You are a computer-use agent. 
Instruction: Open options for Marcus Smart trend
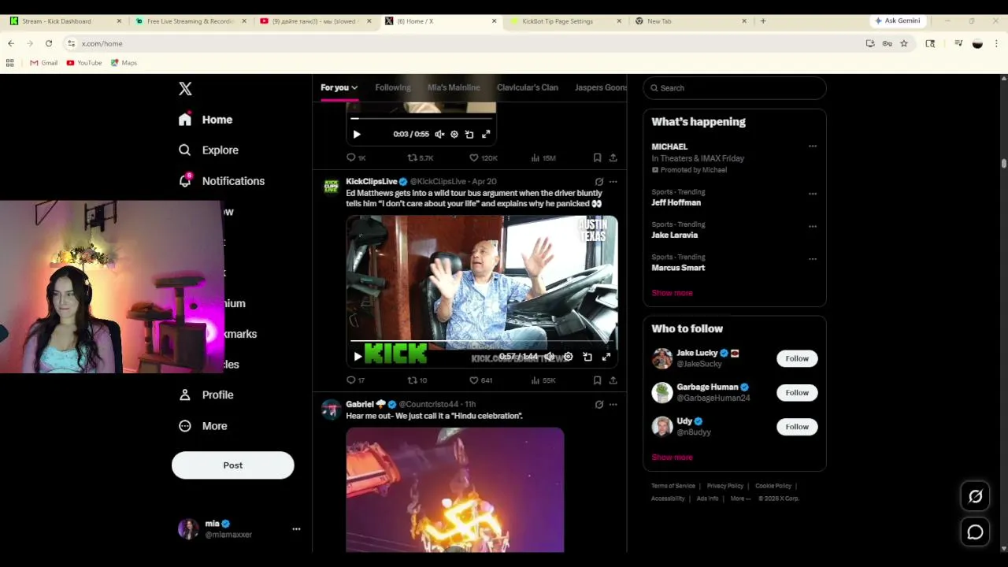coord(812,259)
